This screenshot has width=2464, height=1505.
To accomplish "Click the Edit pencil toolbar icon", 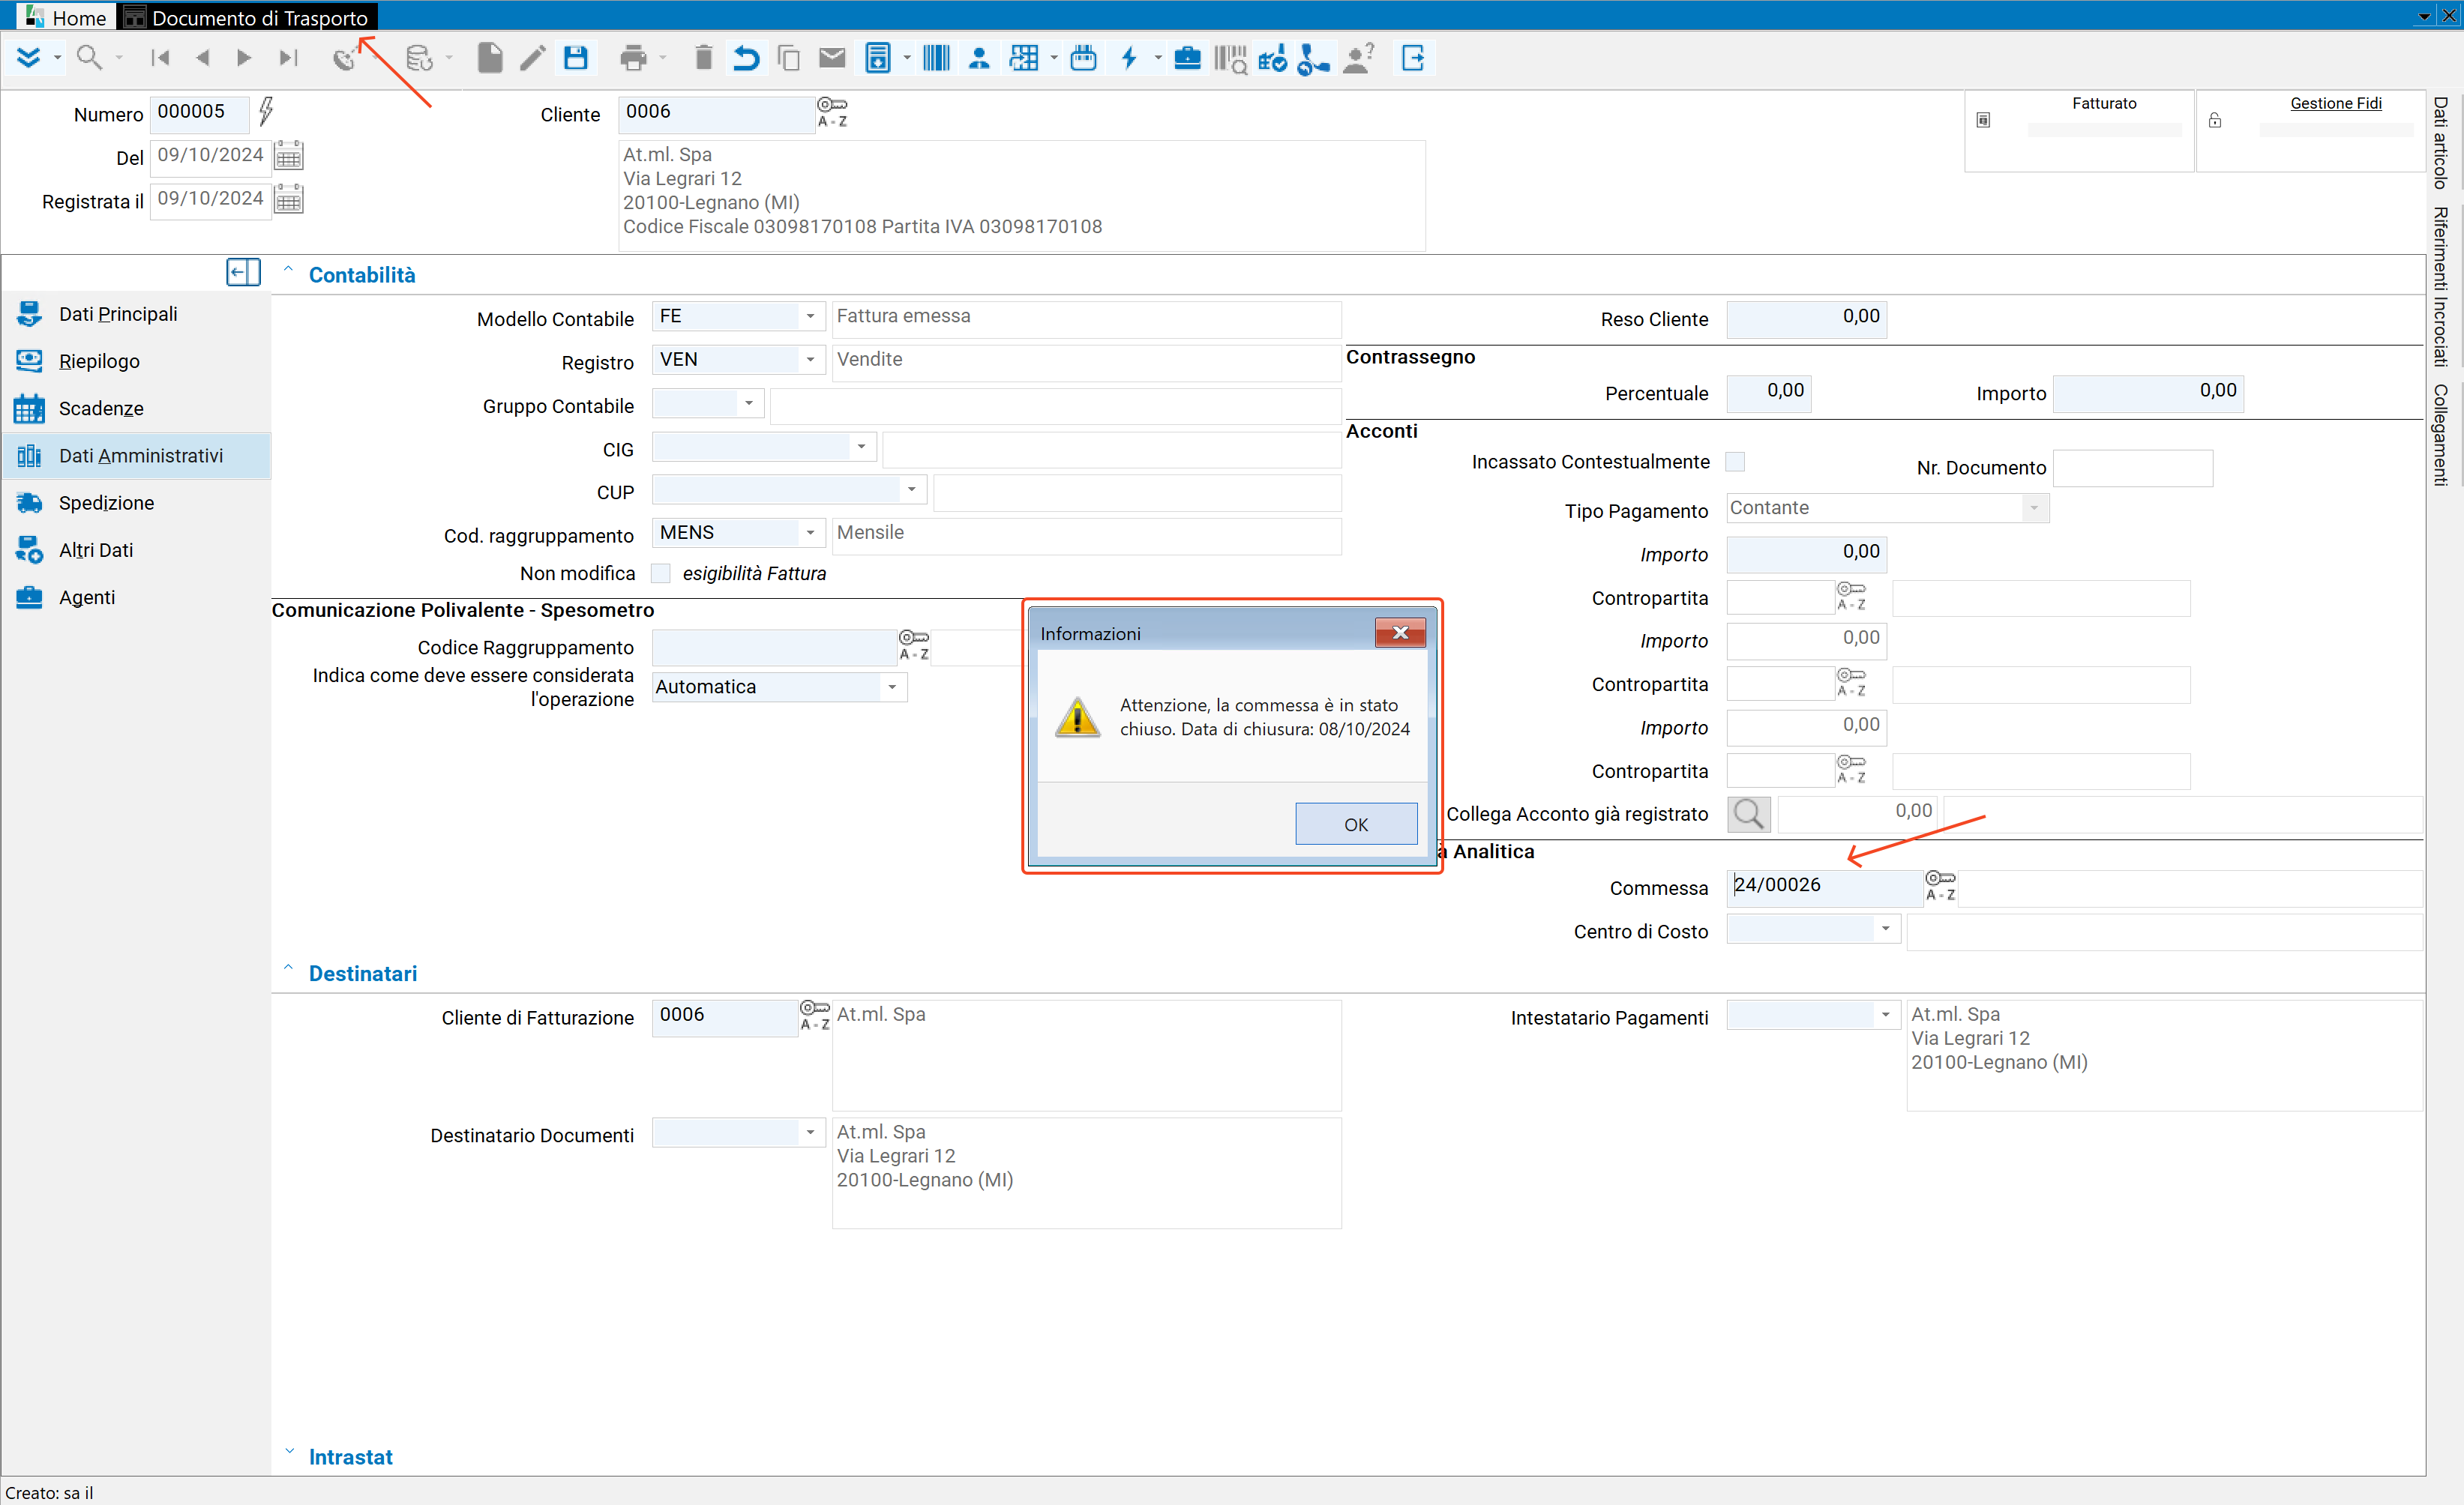I will tap(533, 58).
